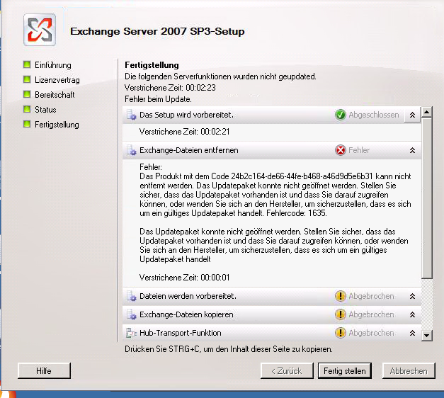Click 'Abgebrochen' in Hub-Transport-Funktion row
This screenshot has width=444, height=398.
coord(371,333)
